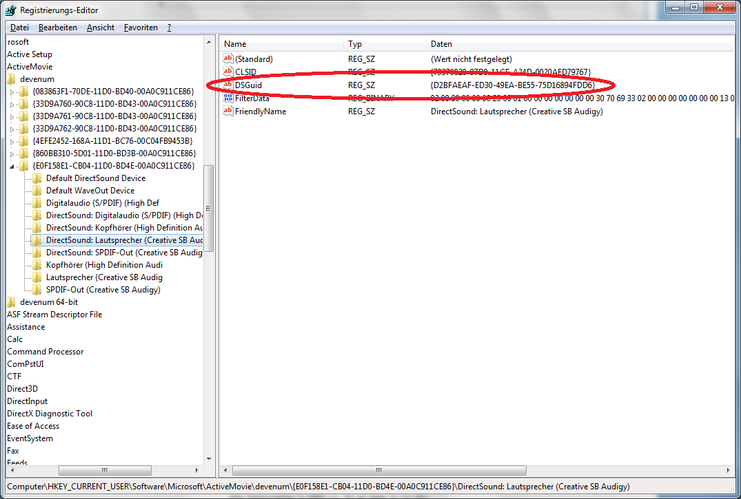Open the Datei menu

coord(19,28)
